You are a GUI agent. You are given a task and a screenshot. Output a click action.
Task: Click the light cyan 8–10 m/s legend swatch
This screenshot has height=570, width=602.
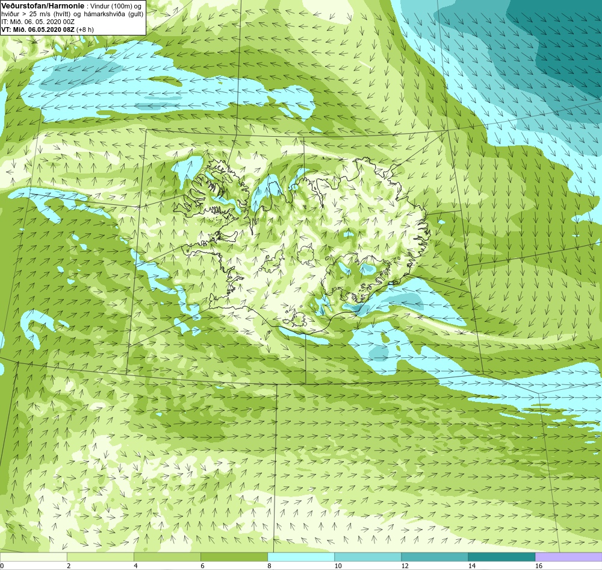(x=300, y=557)
